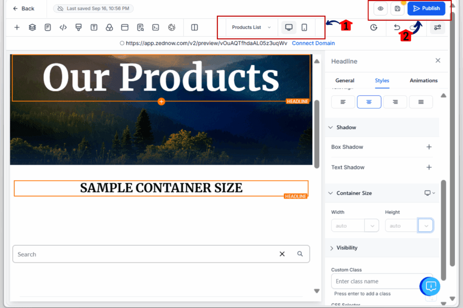Click the Connect Domain link

(x=313, y=43)
